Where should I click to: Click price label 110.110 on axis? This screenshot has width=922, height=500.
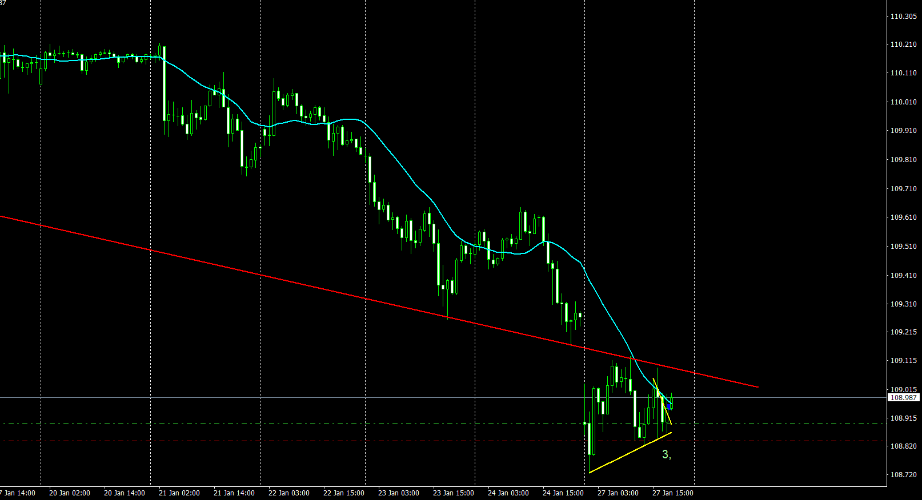click(904, 73)
